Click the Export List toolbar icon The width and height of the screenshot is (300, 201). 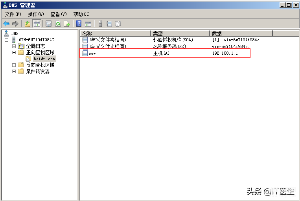(x=67, y=24)
